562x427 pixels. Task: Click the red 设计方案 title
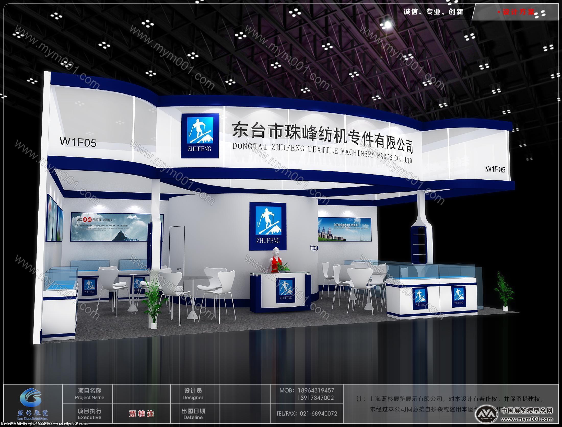pyautogui.click(x=518, y=12)
